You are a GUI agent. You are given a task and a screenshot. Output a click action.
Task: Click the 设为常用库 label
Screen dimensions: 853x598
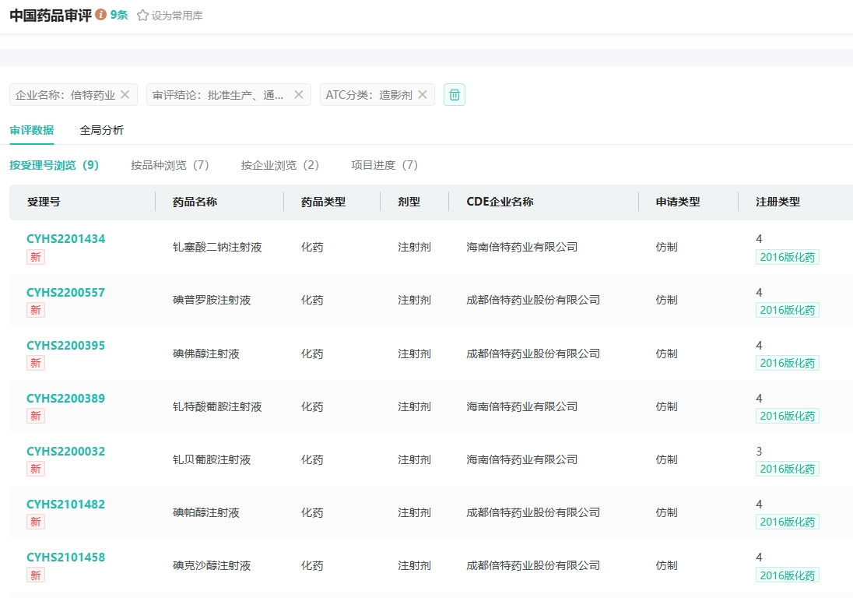[177, 16]
